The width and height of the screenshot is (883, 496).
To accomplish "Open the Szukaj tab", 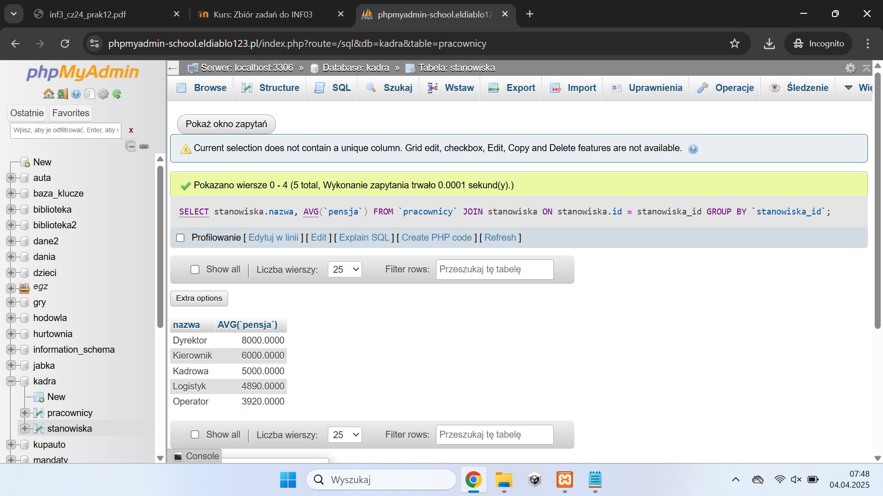I will click(x=390, y=88).
